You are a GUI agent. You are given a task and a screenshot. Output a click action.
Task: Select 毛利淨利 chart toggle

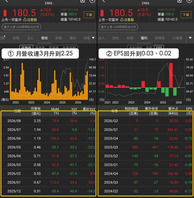[x=136, y=47]
